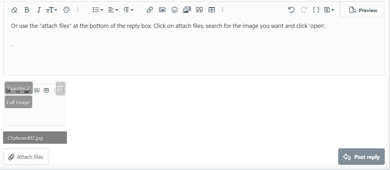
Task: Expand the list options dropdown
Action: click(98, 10)
